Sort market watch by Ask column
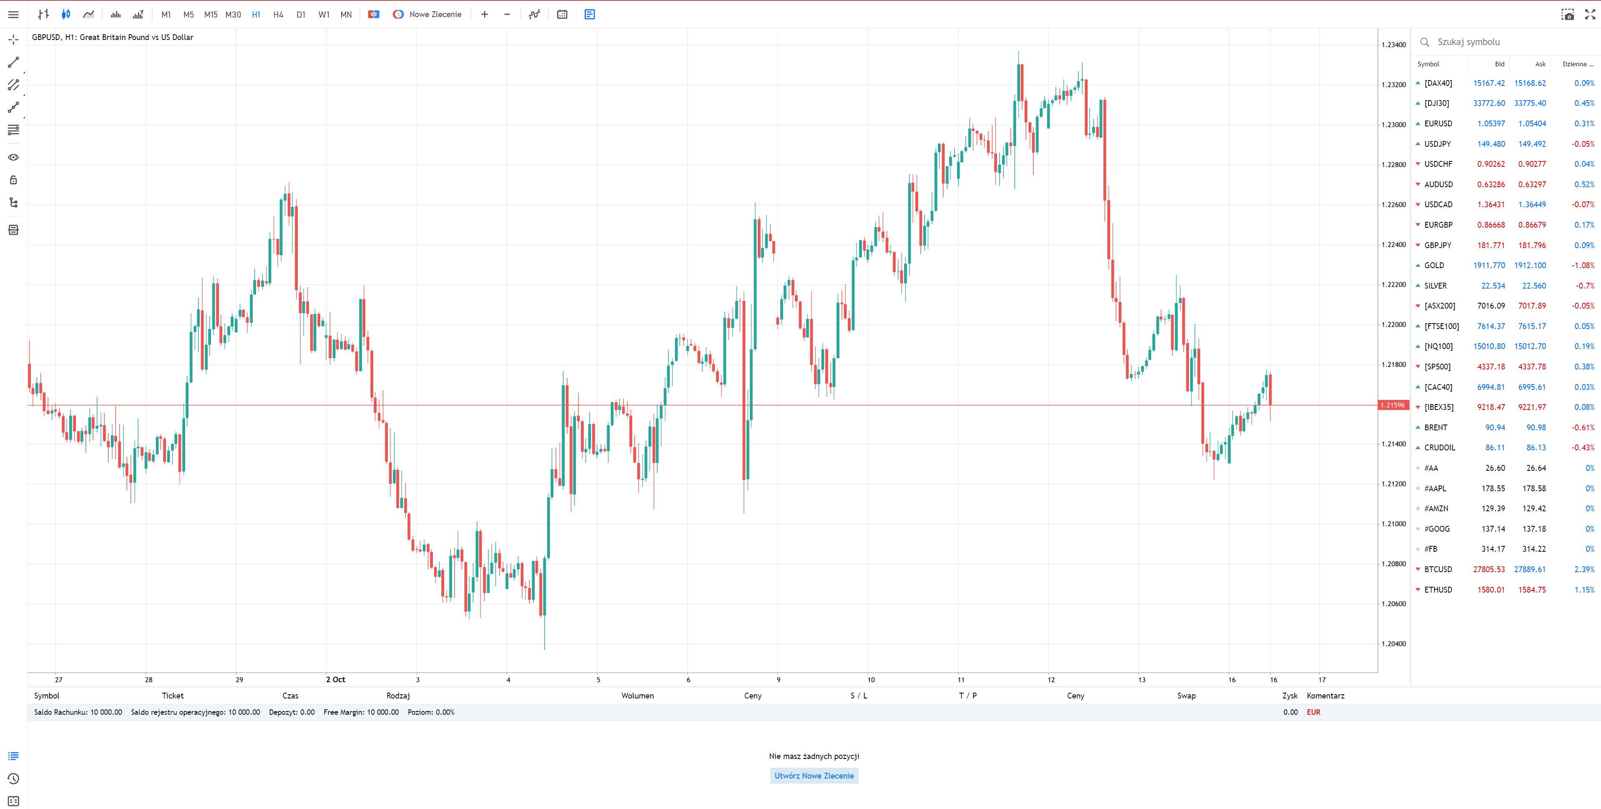Image resolution: width=1601 pixels, height=809 pixels. coord(1540,64)
